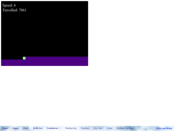Open the Christmas countdown
This screenshot has height=131, width=174.
coord(85,128)
